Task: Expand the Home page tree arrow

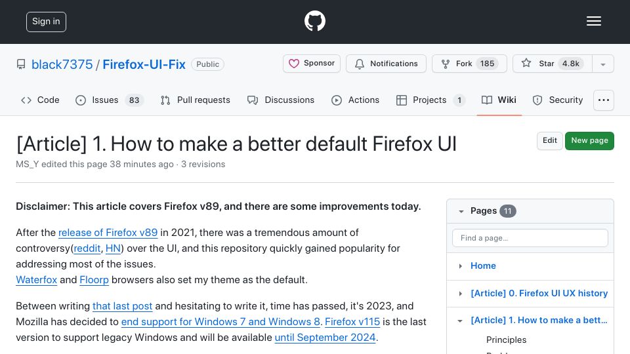Action: [461, 266]
